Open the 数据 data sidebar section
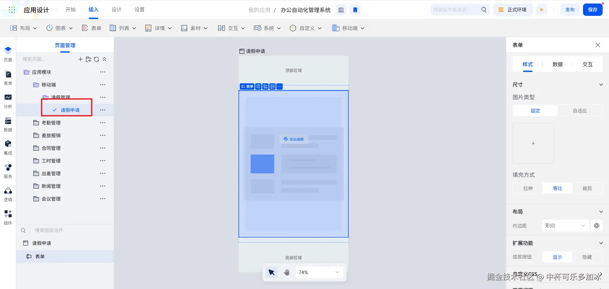Viewport: 609px width, 289px height. point(8,125)
